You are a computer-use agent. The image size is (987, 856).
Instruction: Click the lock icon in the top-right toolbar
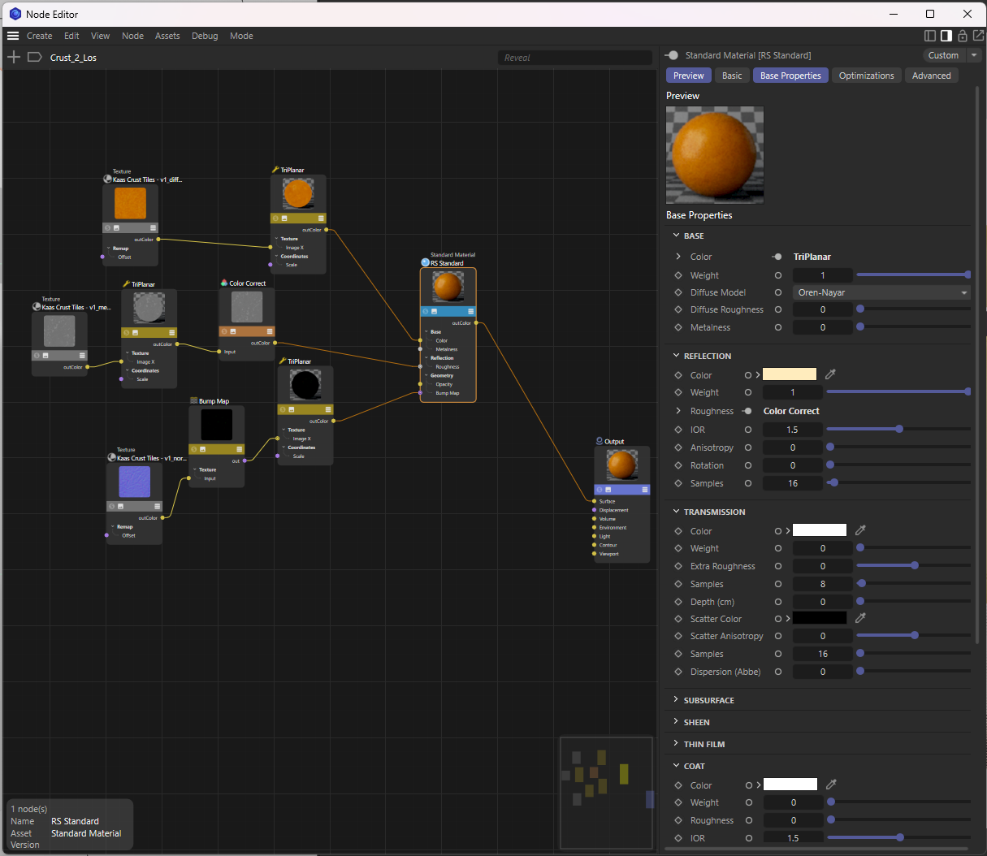(963, 36)
